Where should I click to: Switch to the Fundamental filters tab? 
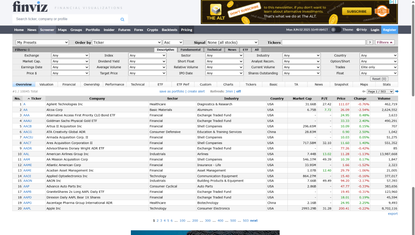pos(191,50)
